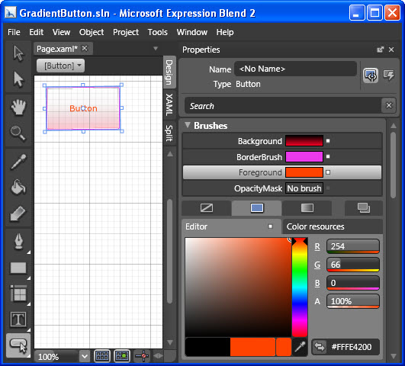Select the Brush resources tab
This screenshot has width=405, height=366.
(x=364, y=208)
